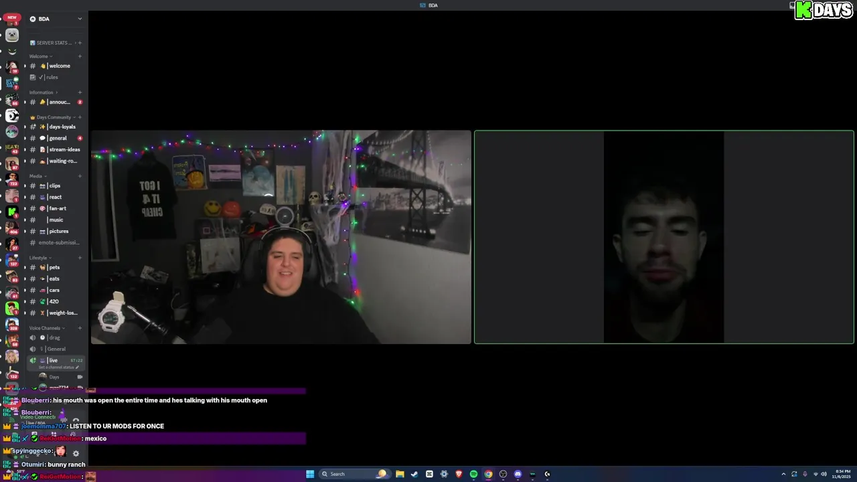Viewport: 857px width, 482px height.
Task: Collapse the Welcome category
Action: 40,56
